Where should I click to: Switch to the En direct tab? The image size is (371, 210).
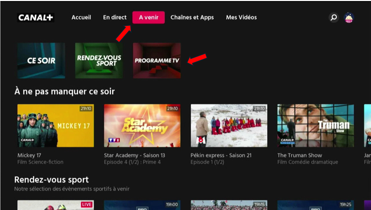click(115, 17)
